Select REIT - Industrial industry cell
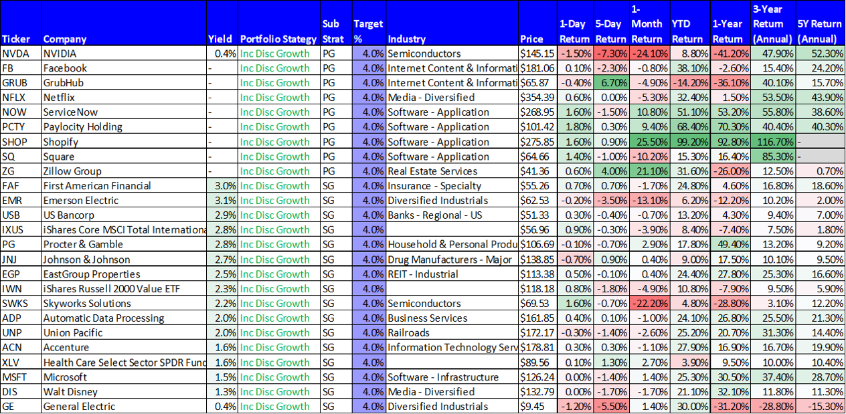The image size is (846, 414). point(452,274)
